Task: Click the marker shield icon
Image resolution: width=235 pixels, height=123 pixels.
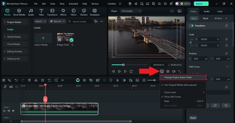Action: tap(111, 80)
